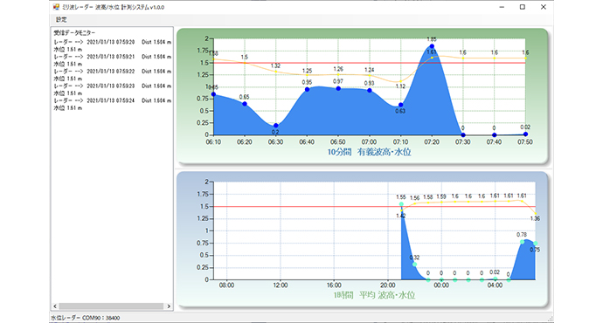The width and height of the screenshot is (603, 323).
Task: Click the 0.78 teal data point in the lower chart
Action: [x=522, y=242]
